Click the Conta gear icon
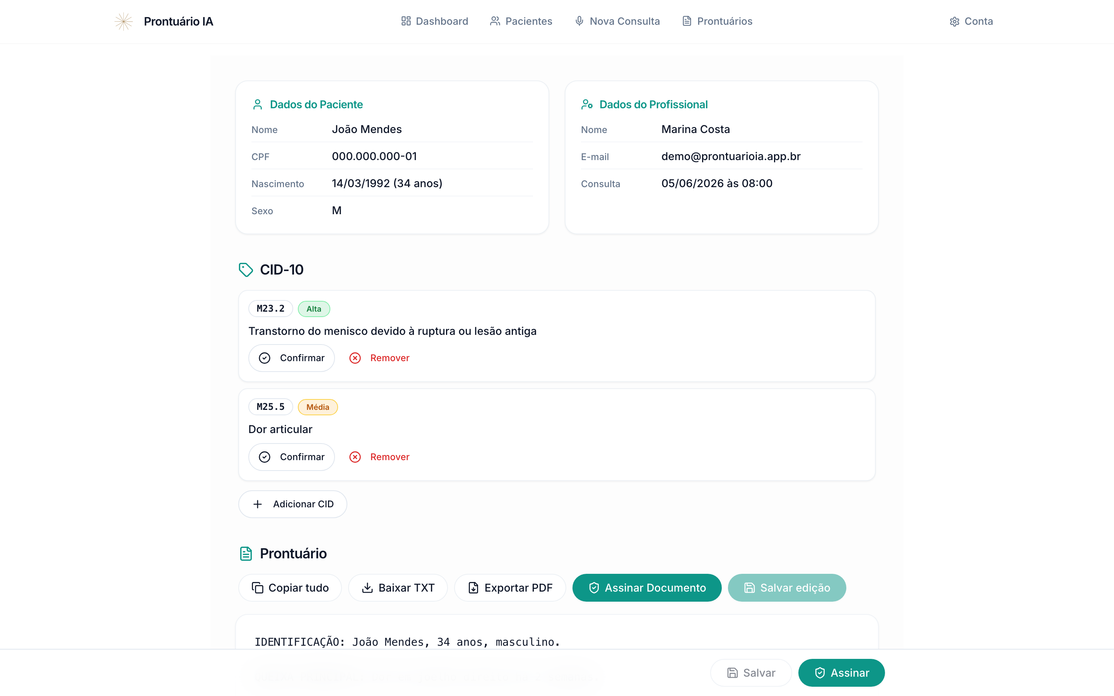The image size is (1114, 696). tap(954, 22)
